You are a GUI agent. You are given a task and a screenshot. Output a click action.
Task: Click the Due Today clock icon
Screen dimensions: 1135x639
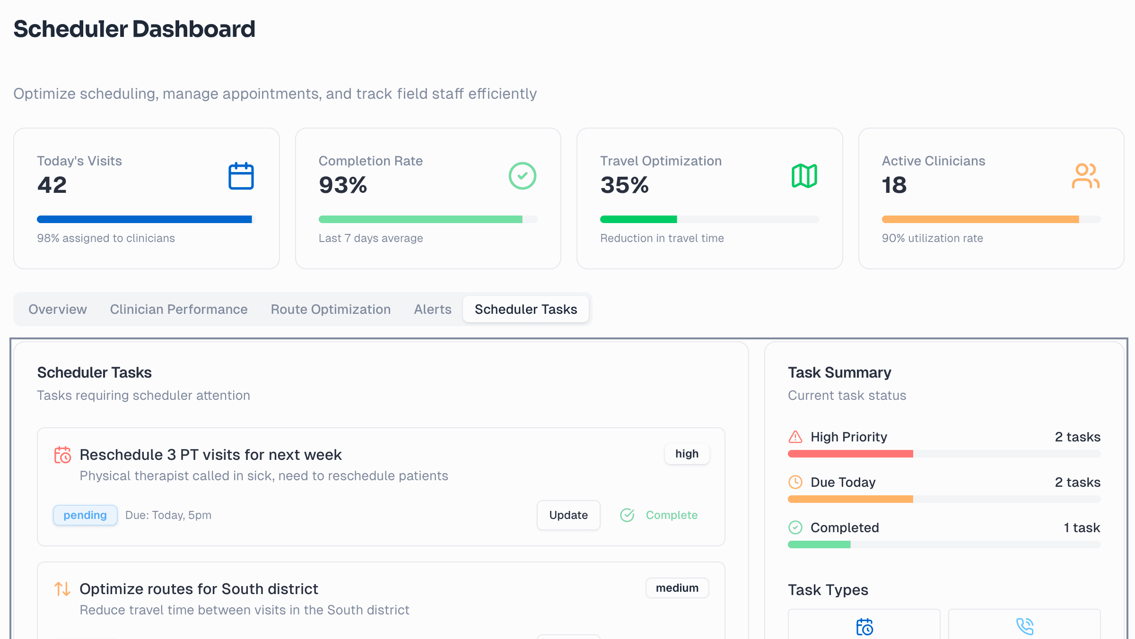[795, 482]
